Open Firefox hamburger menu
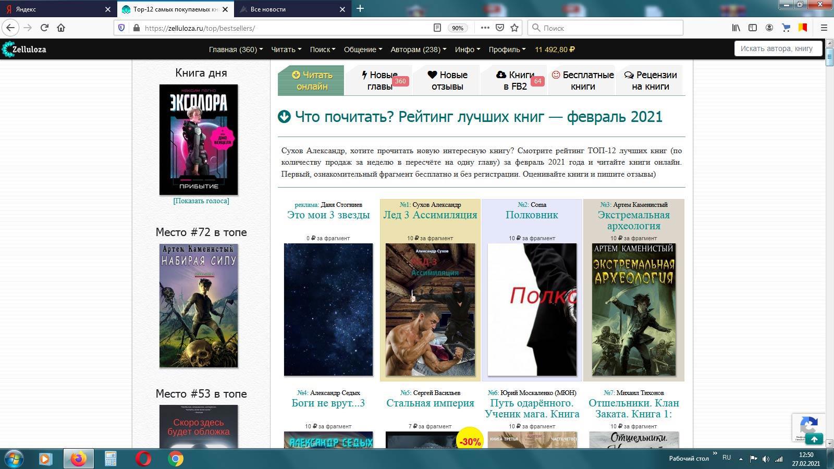This screenshot has height=469, width=834. [x=824, y=28]
